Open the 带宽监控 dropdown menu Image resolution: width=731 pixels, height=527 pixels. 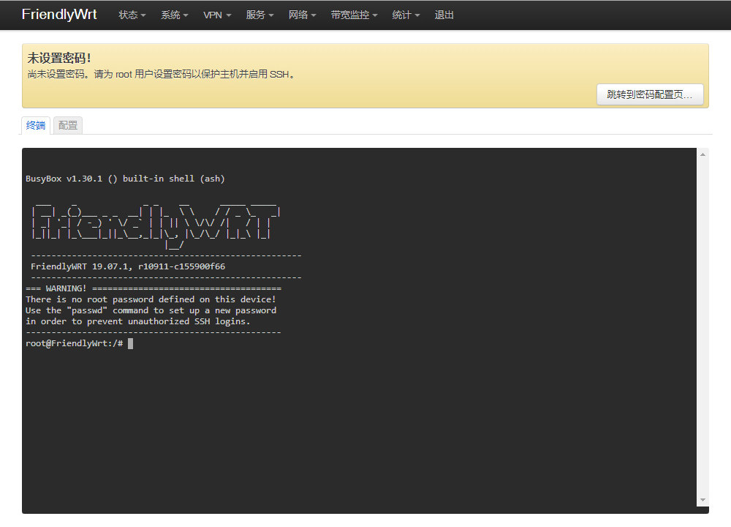(354, 15)
